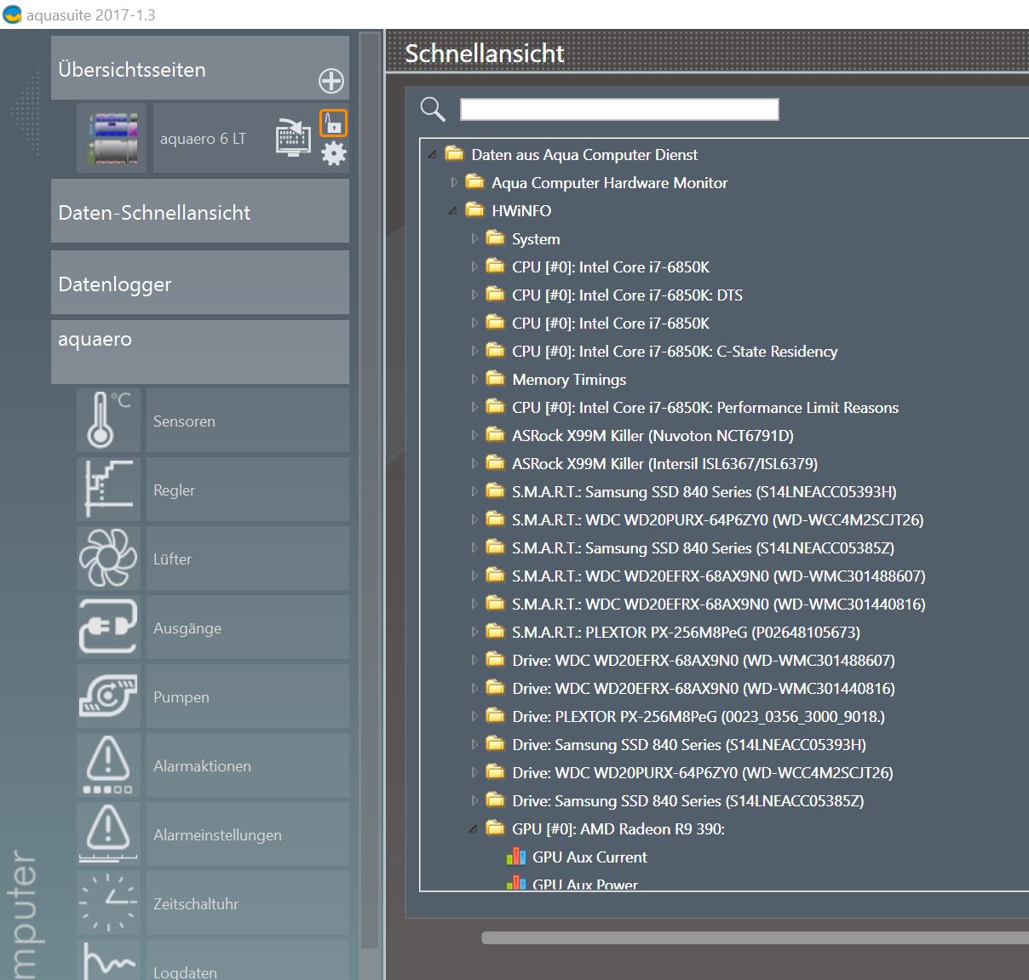This screenshot has height=980, width=1029.
Task: Select Drive: Samsung SSD 840 Series (S14LNEACC05385Z)
Action: coord(688,800)
